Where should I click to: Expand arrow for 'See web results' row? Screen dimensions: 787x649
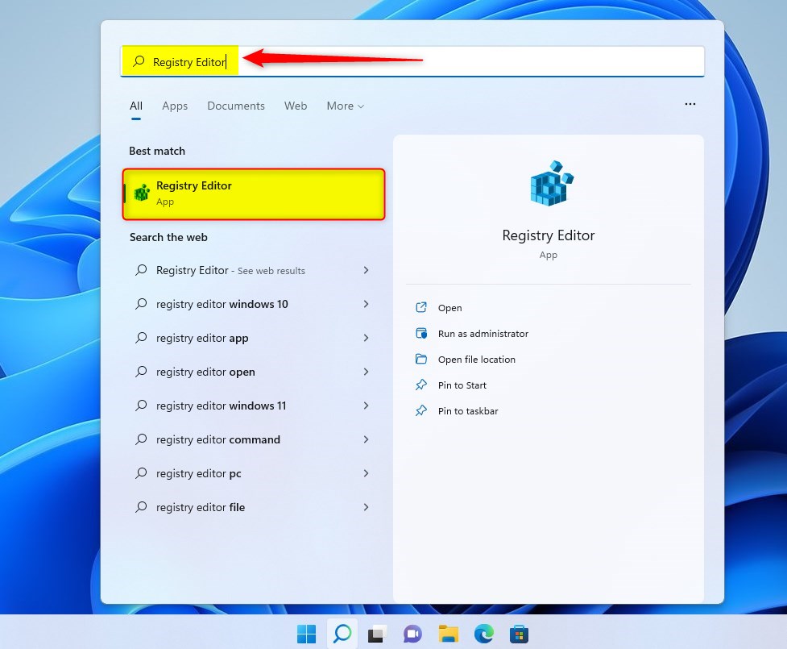366,270
